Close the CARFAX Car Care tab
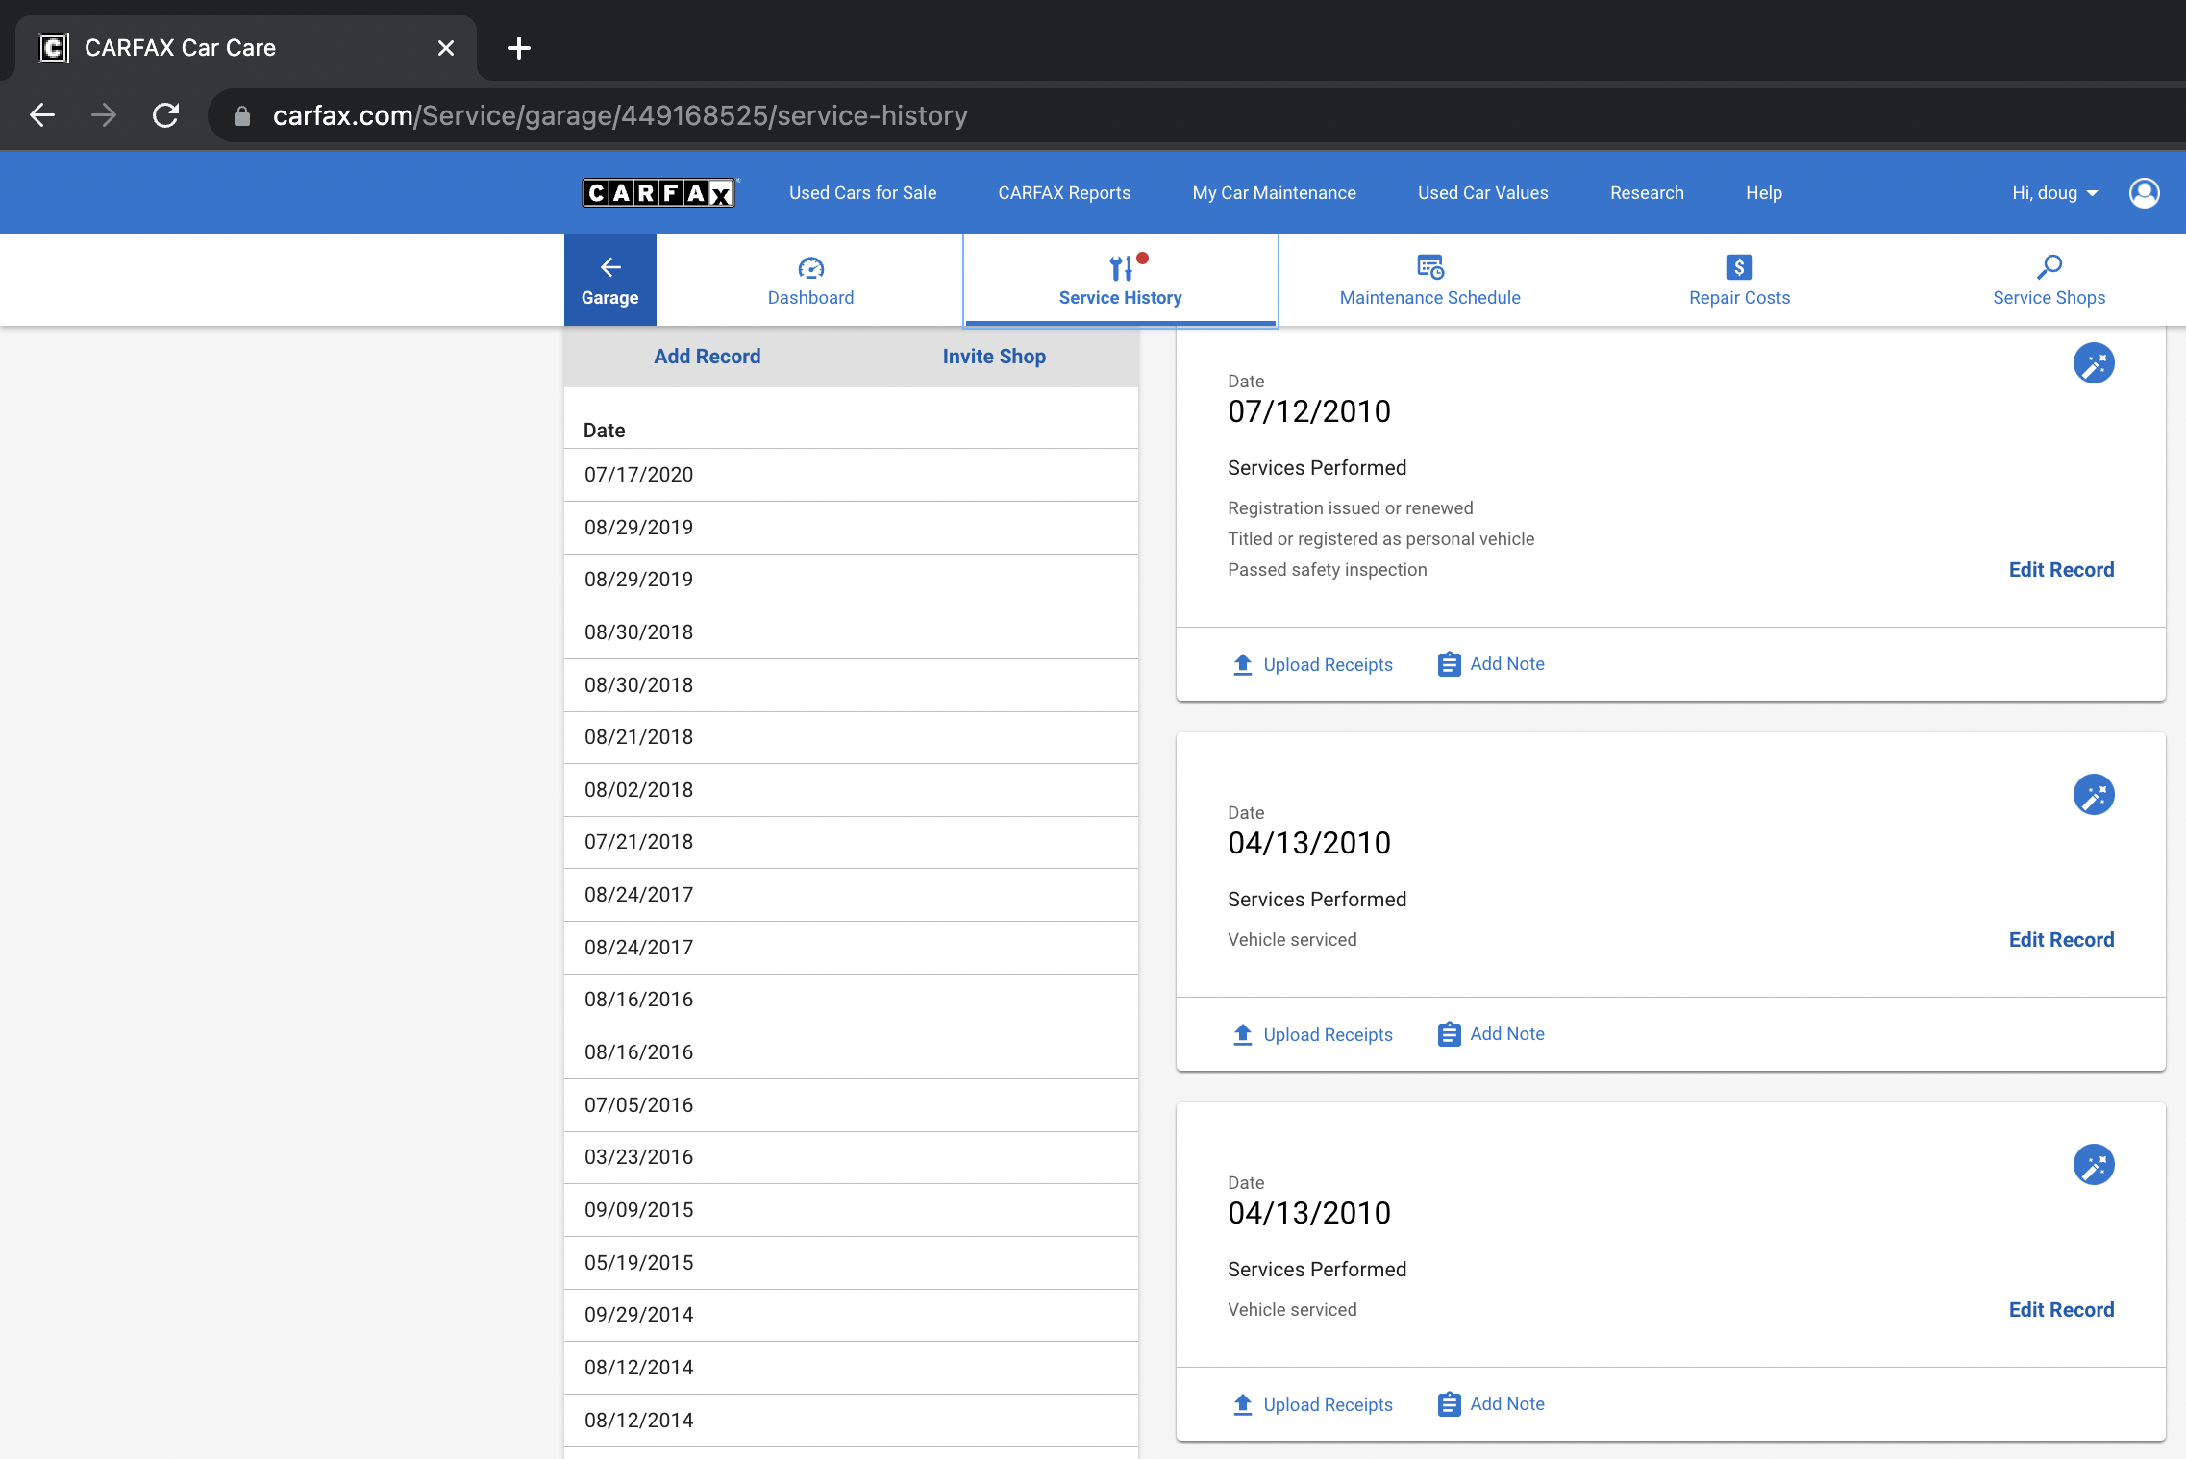This screenshot has width=2186, height=1459. tap(446, 48)
